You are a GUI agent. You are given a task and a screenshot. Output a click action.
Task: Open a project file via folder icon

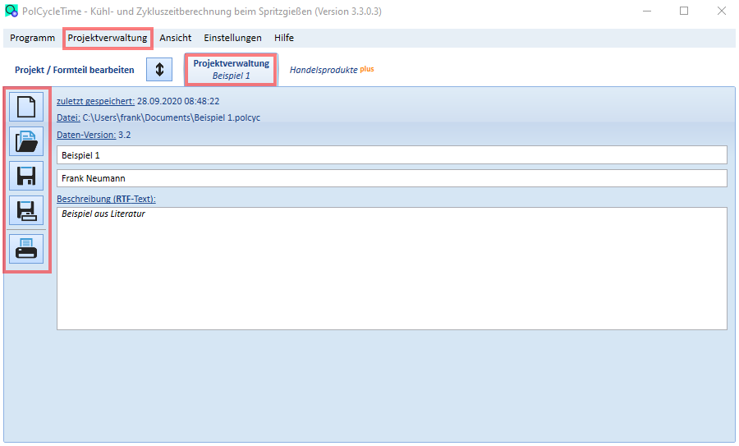pos(26,141)
